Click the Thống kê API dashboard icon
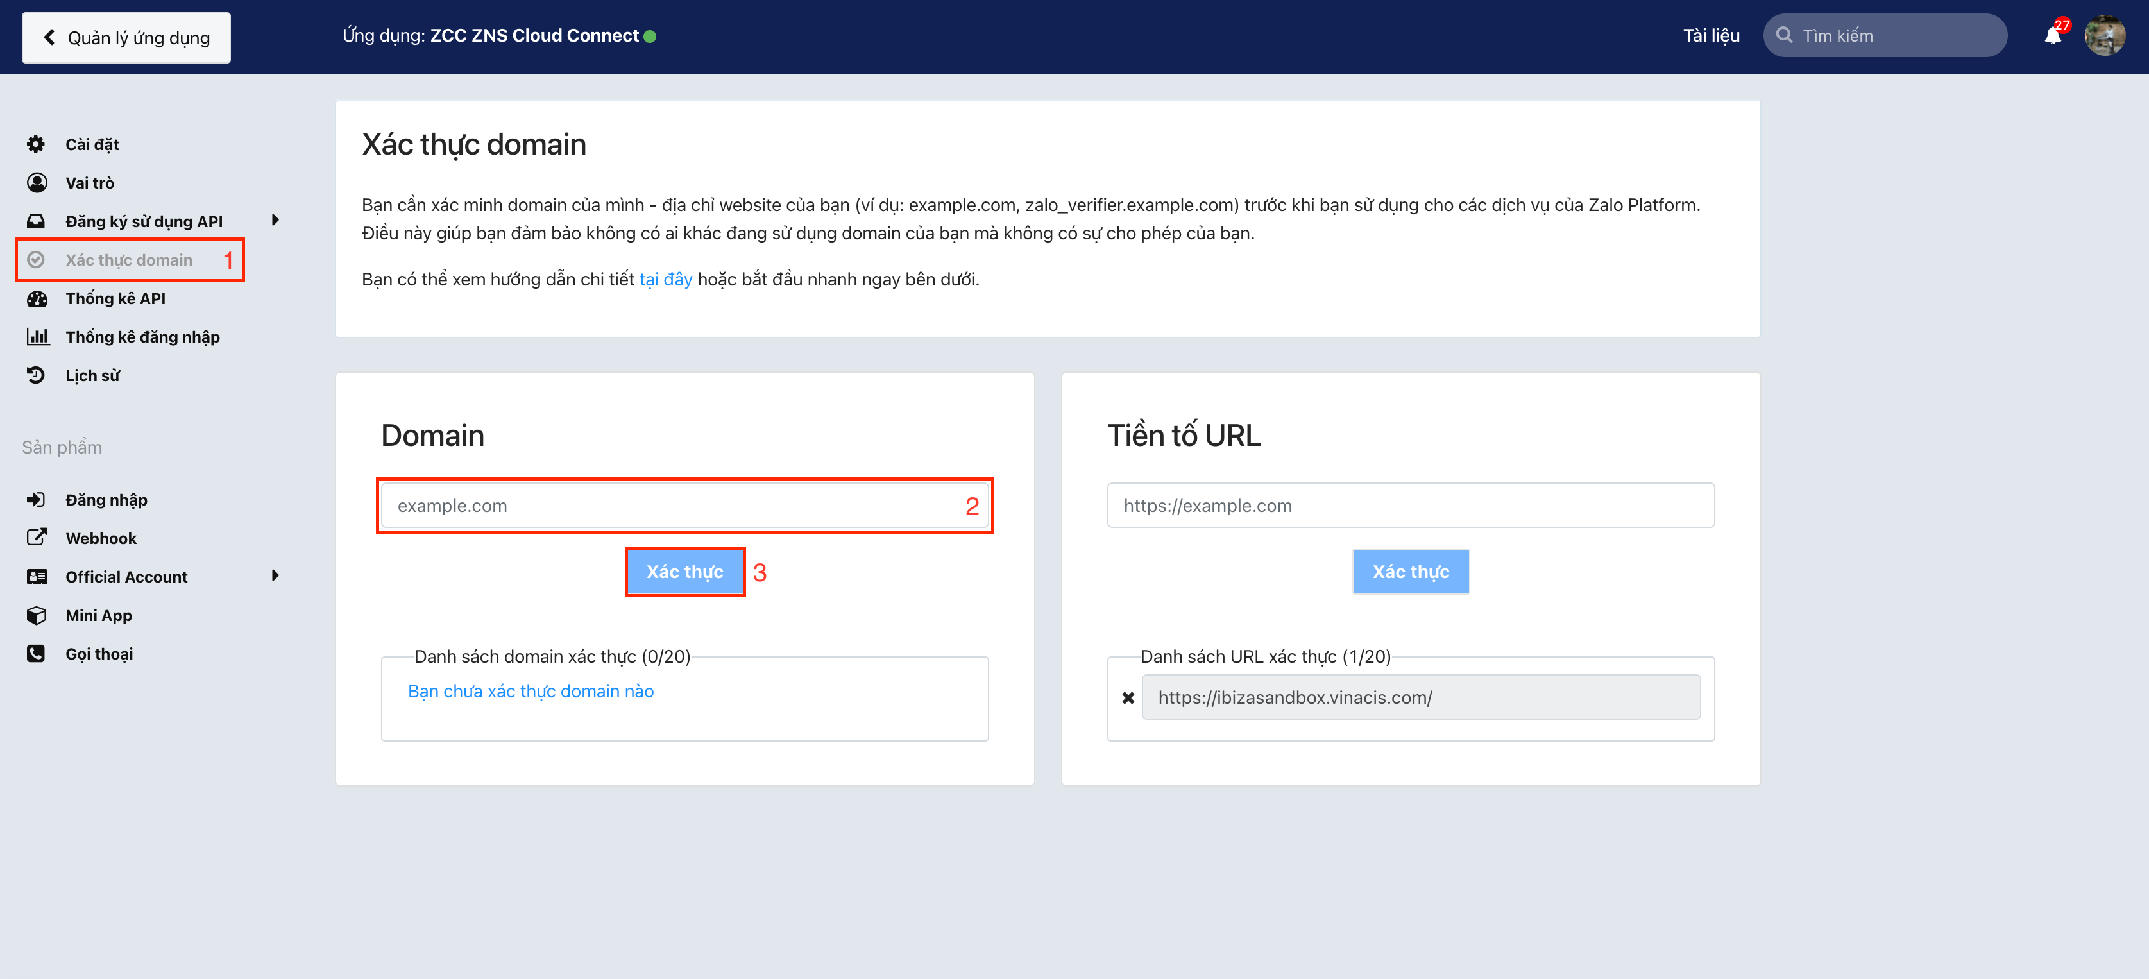 (x=36, y=299)
